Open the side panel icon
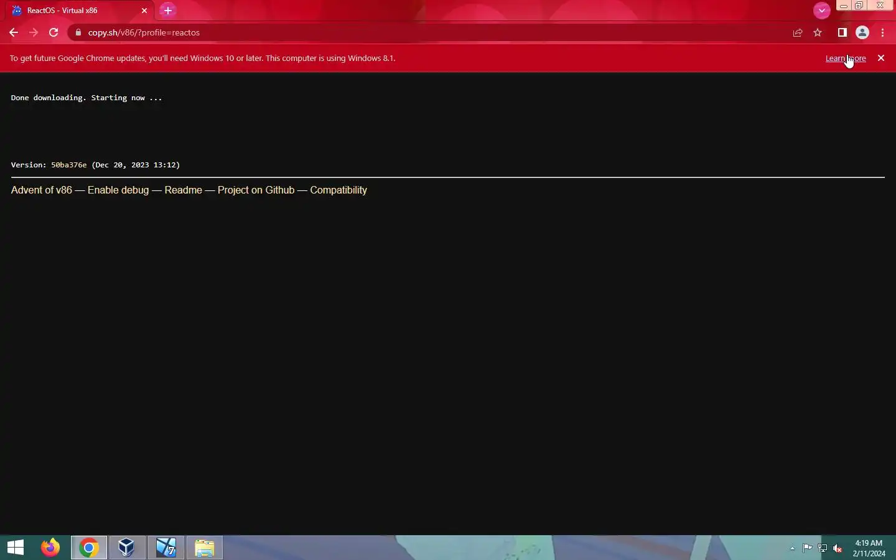This screenshot has height=560, width=896. pyautogui.click(x=842, y=32)
